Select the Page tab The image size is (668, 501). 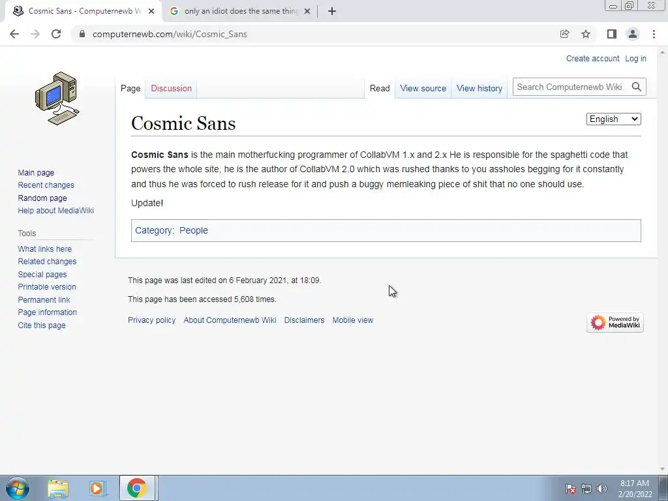coord(130,88)
